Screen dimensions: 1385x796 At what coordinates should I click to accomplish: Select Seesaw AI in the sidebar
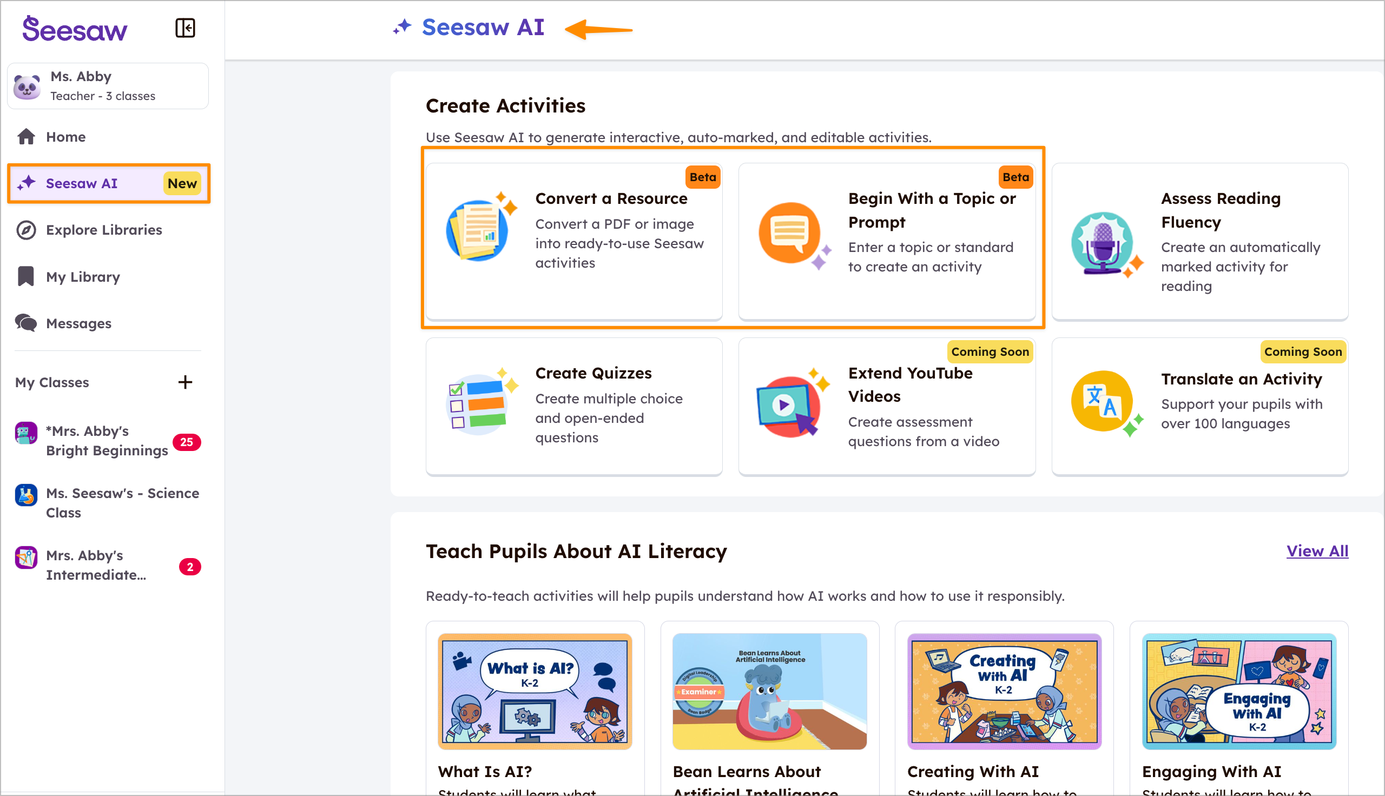point(82,183)
